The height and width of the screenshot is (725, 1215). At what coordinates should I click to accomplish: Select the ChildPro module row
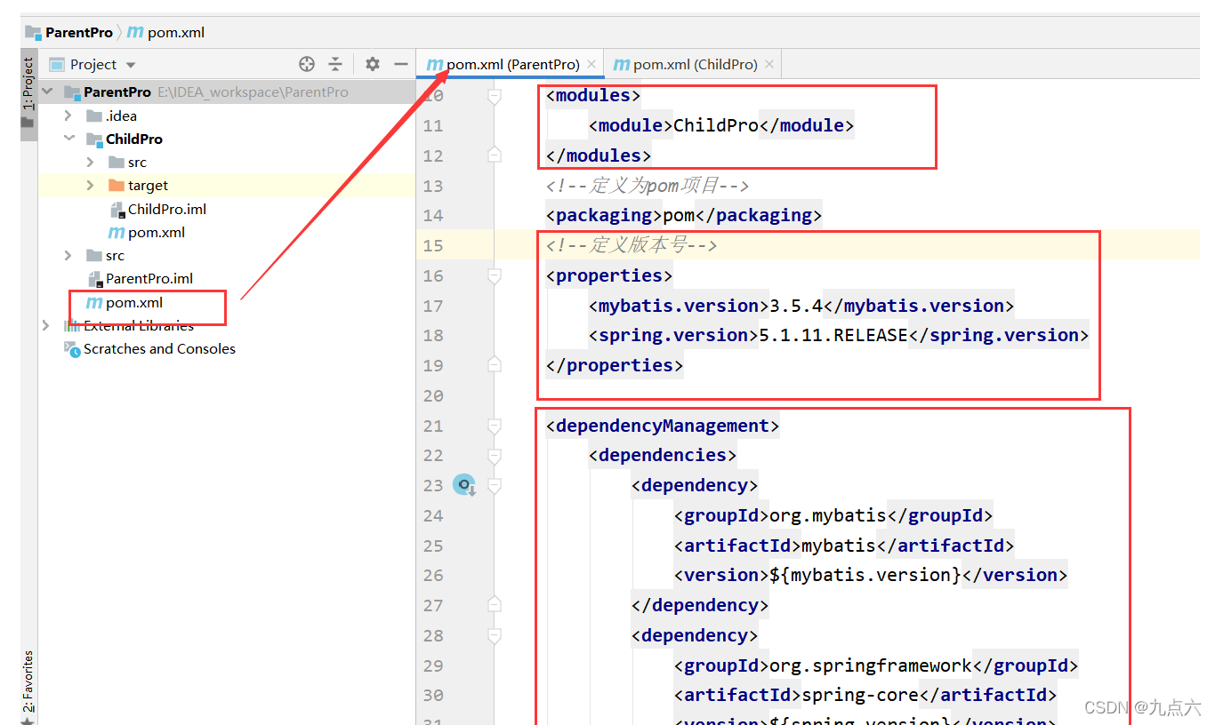[227, 139]
